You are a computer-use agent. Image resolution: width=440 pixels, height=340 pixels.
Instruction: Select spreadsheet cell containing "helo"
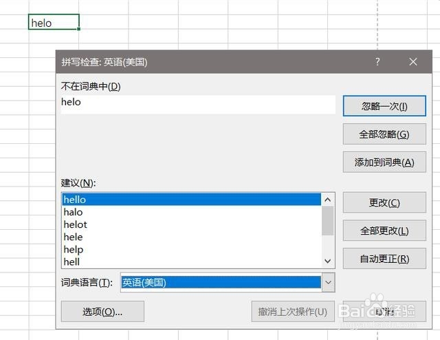coord(54,21)
